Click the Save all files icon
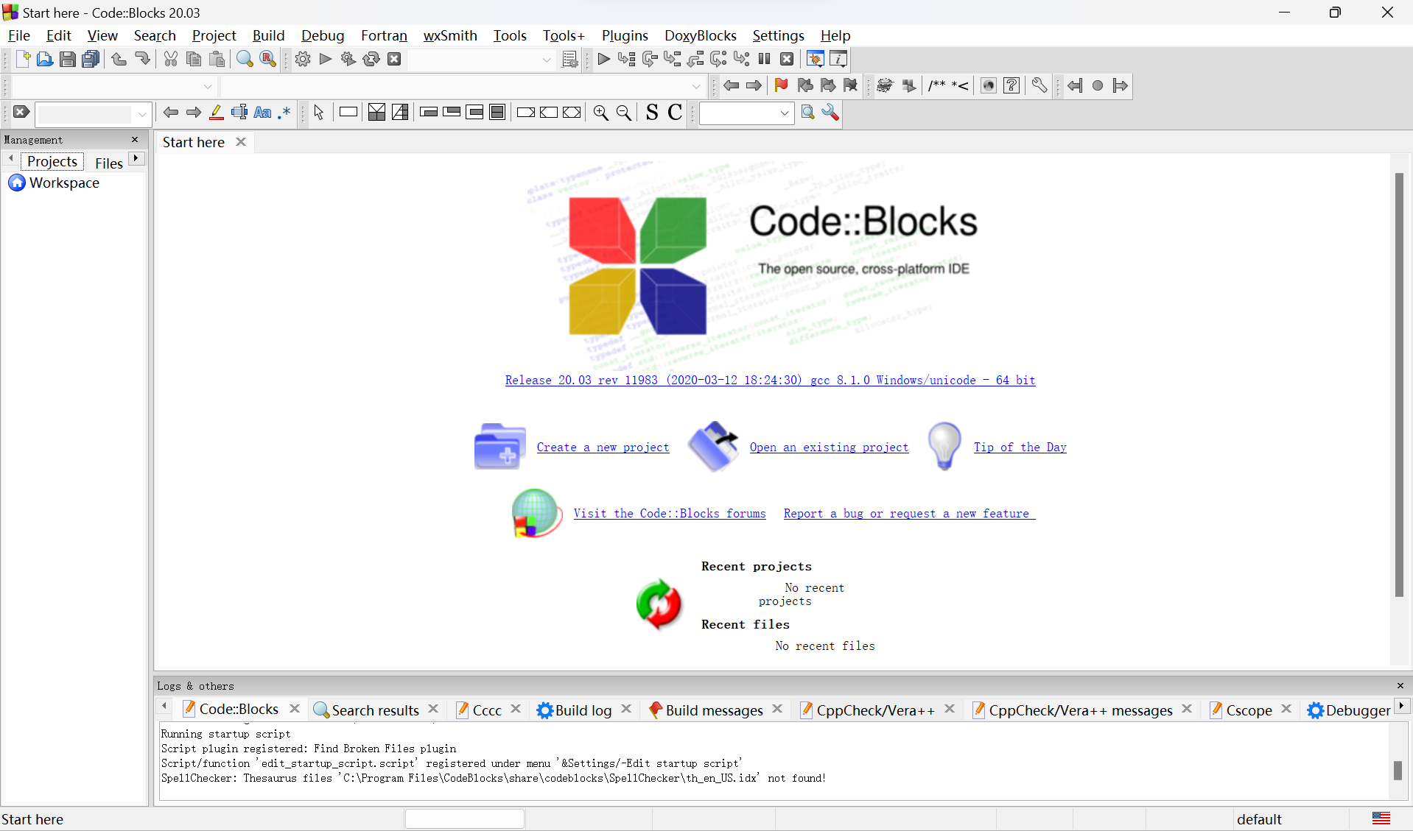 click(91, 60)
